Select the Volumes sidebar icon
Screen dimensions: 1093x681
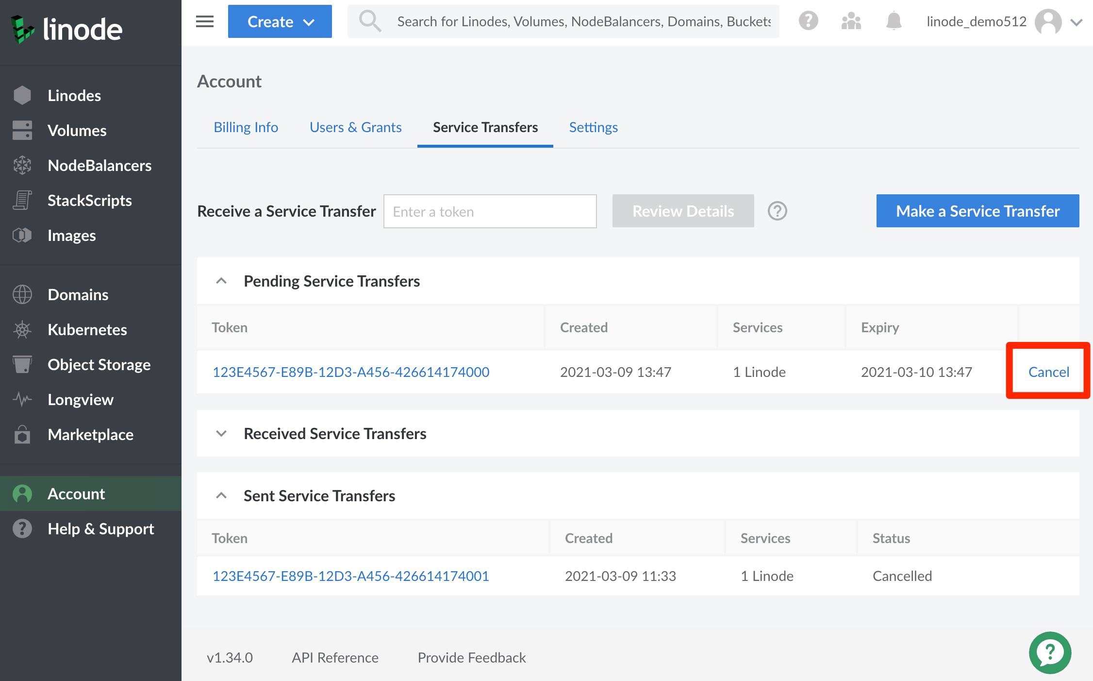[x=22, y=130]
